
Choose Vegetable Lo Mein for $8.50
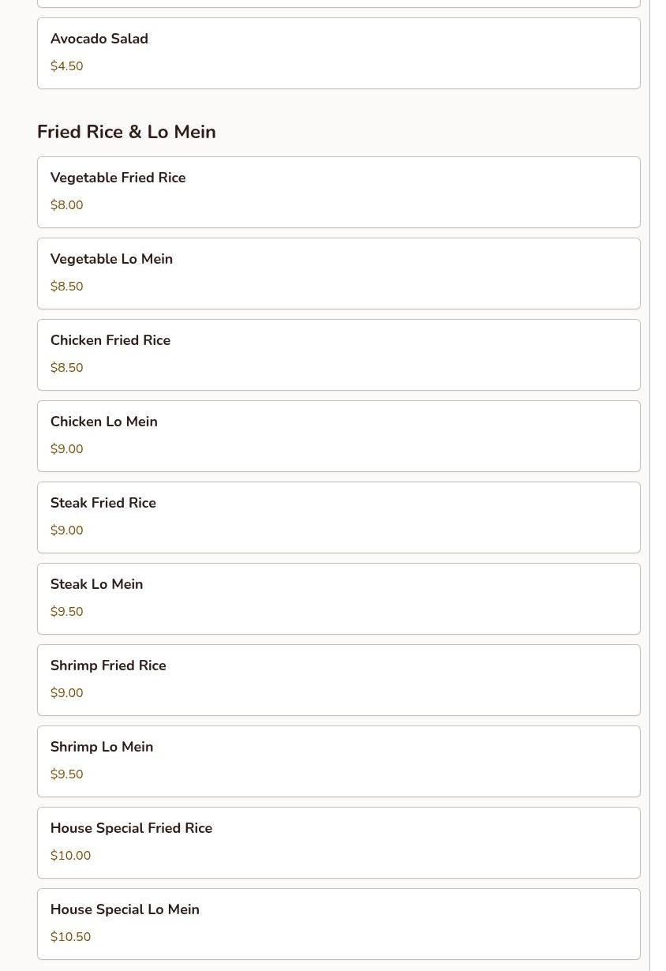tap(339, 274)
